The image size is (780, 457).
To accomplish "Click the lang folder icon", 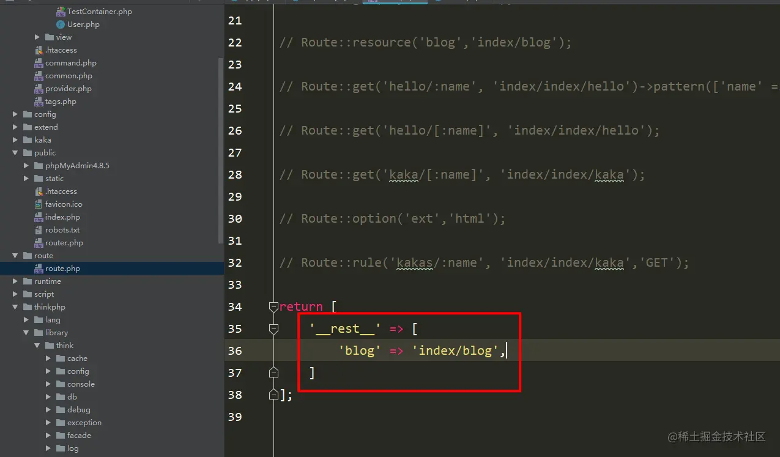I will (x=39, y=320).
